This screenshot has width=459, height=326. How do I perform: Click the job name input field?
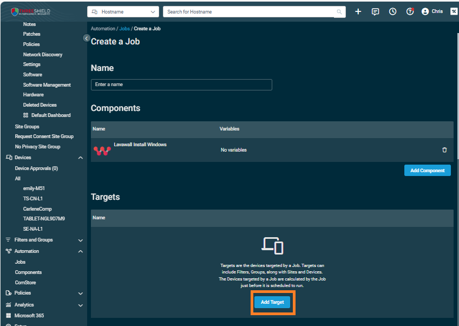tap(181, 85)
